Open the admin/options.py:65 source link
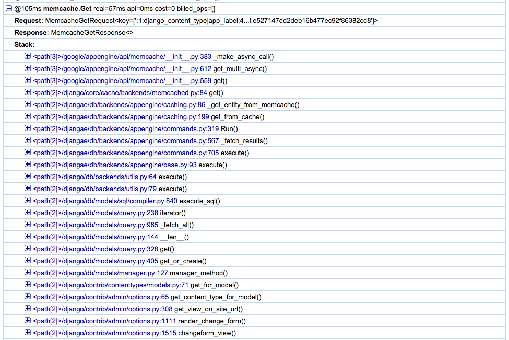Viewport: 509px width, 340px height. point(101,297)
